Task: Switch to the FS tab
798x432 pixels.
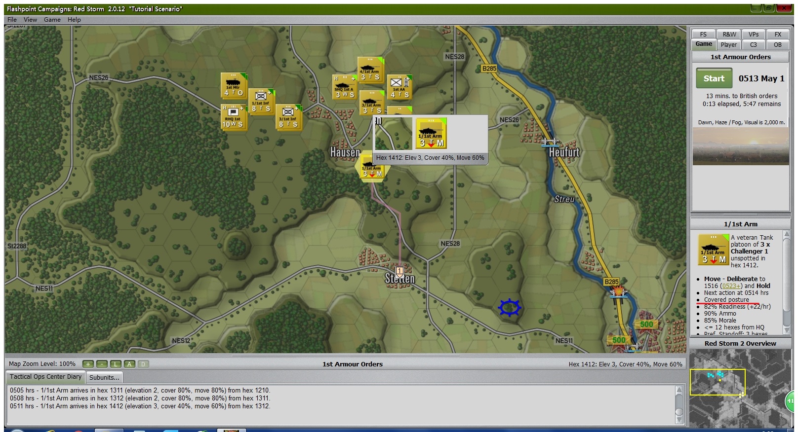Action: 704,34
